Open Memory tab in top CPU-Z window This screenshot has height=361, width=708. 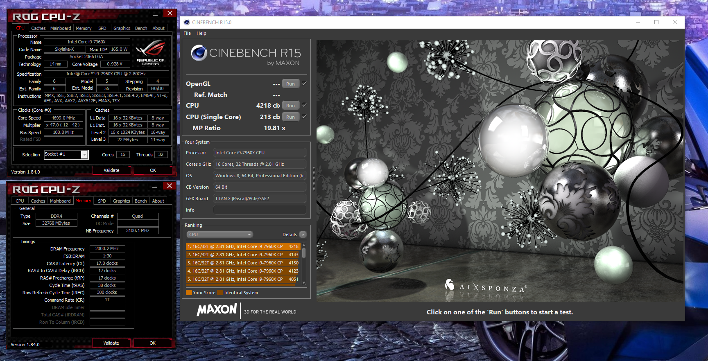click(x=84, y=28)
